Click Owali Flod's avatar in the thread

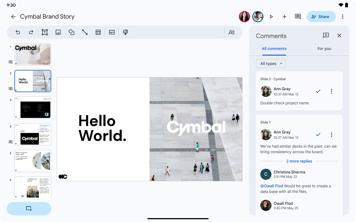[x=266, y=205]
